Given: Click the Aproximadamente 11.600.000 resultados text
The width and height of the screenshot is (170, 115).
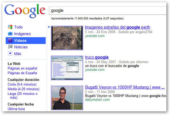Looking at the screenshot, I should [x=87, y=18].
